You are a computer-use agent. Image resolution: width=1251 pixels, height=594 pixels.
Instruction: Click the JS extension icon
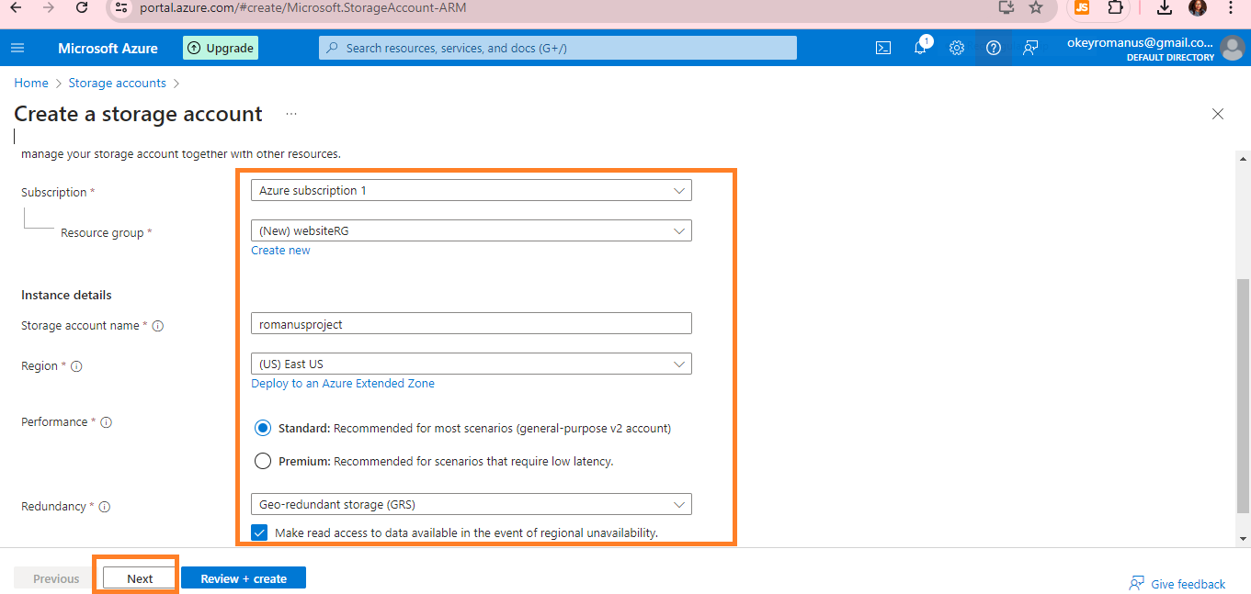tap(1082, 7)
